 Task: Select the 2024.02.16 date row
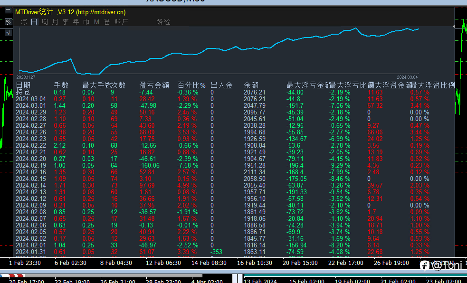pos(31,172)
